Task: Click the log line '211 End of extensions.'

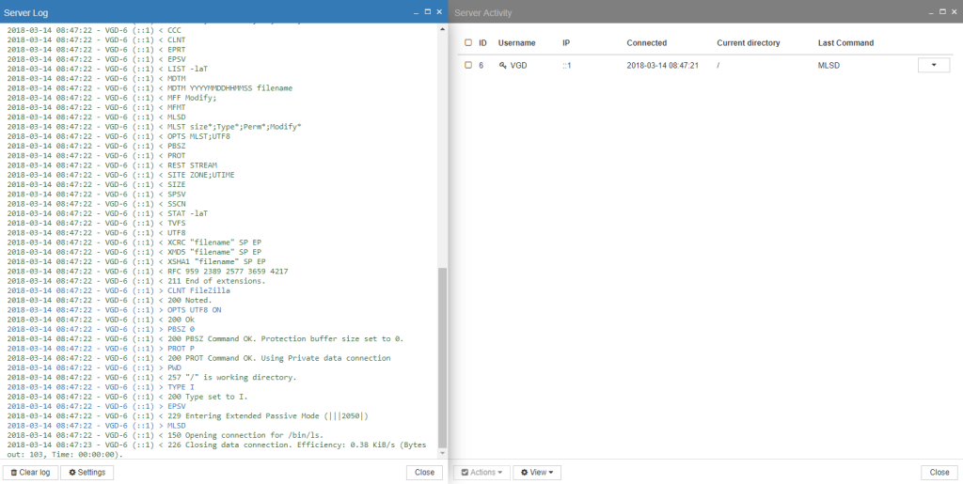Action: [136, 281]
